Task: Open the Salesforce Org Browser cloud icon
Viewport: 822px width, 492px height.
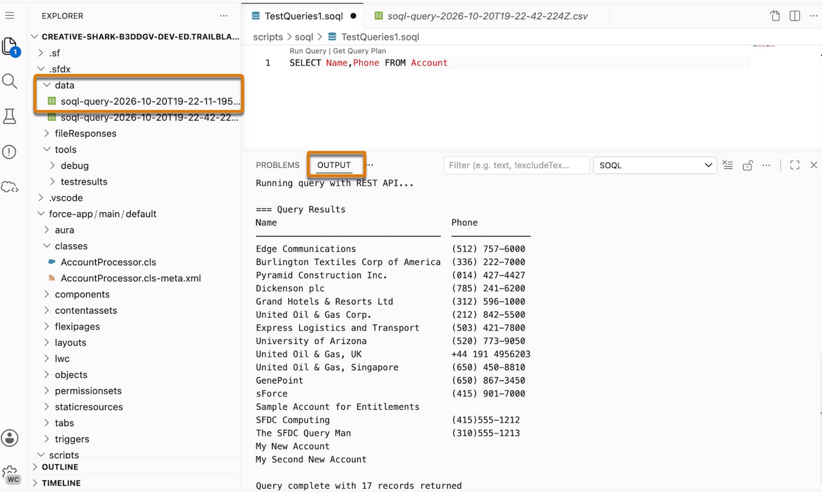Action: click(10, 187)
